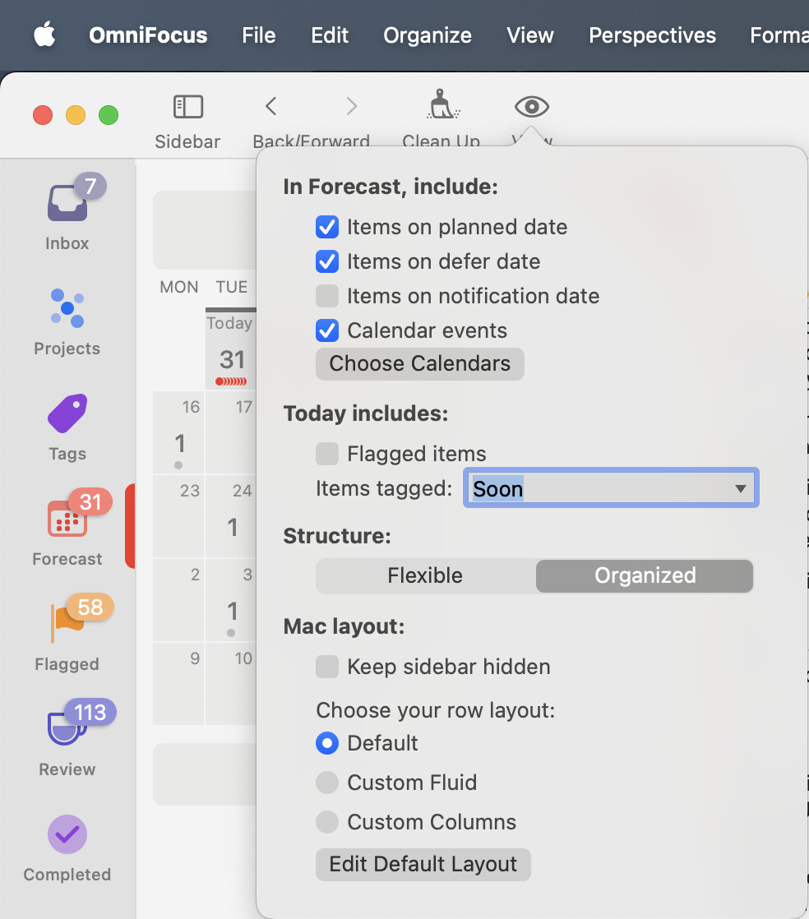Select the Tags perspective icon
The height and width of the screenshot is (919, 809).
coord(67,413)
